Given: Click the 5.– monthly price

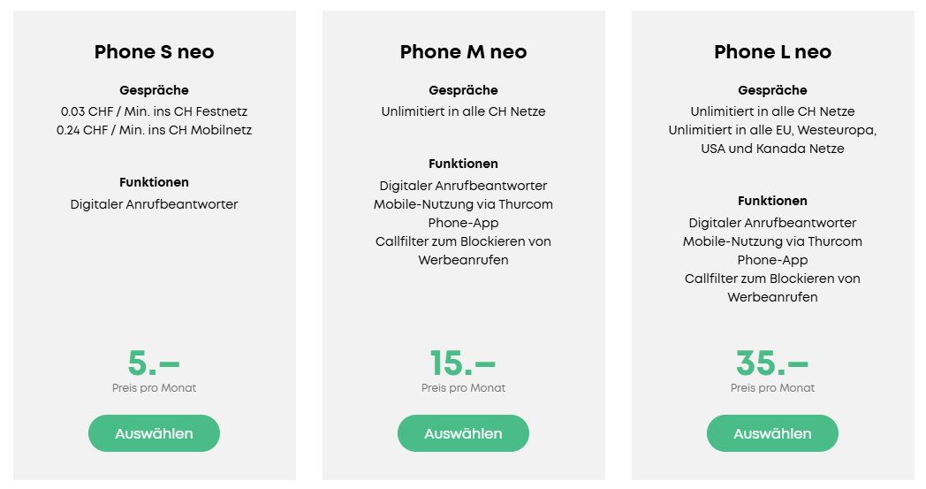Looking at the screenshot, I should point(154,363).
